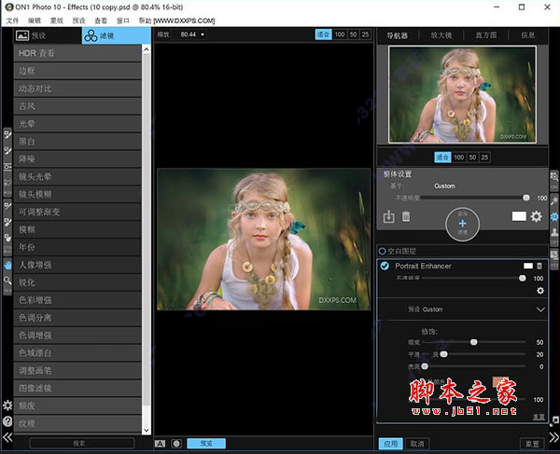This screenshot has width=560, height=454.
Task: Delete the Portrait Enhancer filter
Action: click(x=539, y=267)
